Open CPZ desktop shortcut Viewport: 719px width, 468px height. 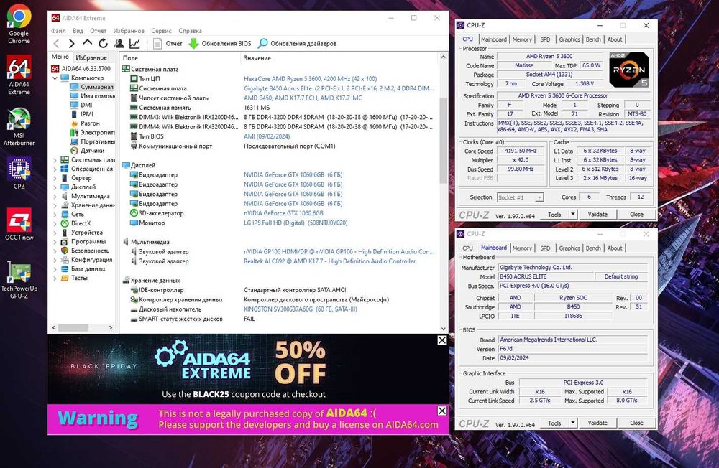19,173
